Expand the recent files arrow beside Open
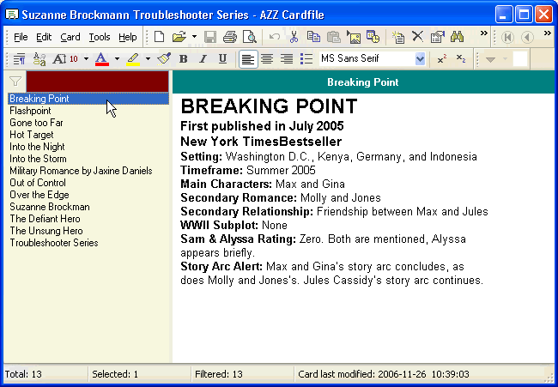The width and height of the screenshot is (558, 387). pos(194,37)
